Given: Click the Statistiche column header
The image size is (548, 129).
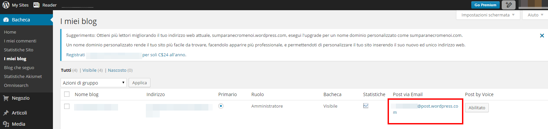Looking at the screenshot, I should pos(374,94).
